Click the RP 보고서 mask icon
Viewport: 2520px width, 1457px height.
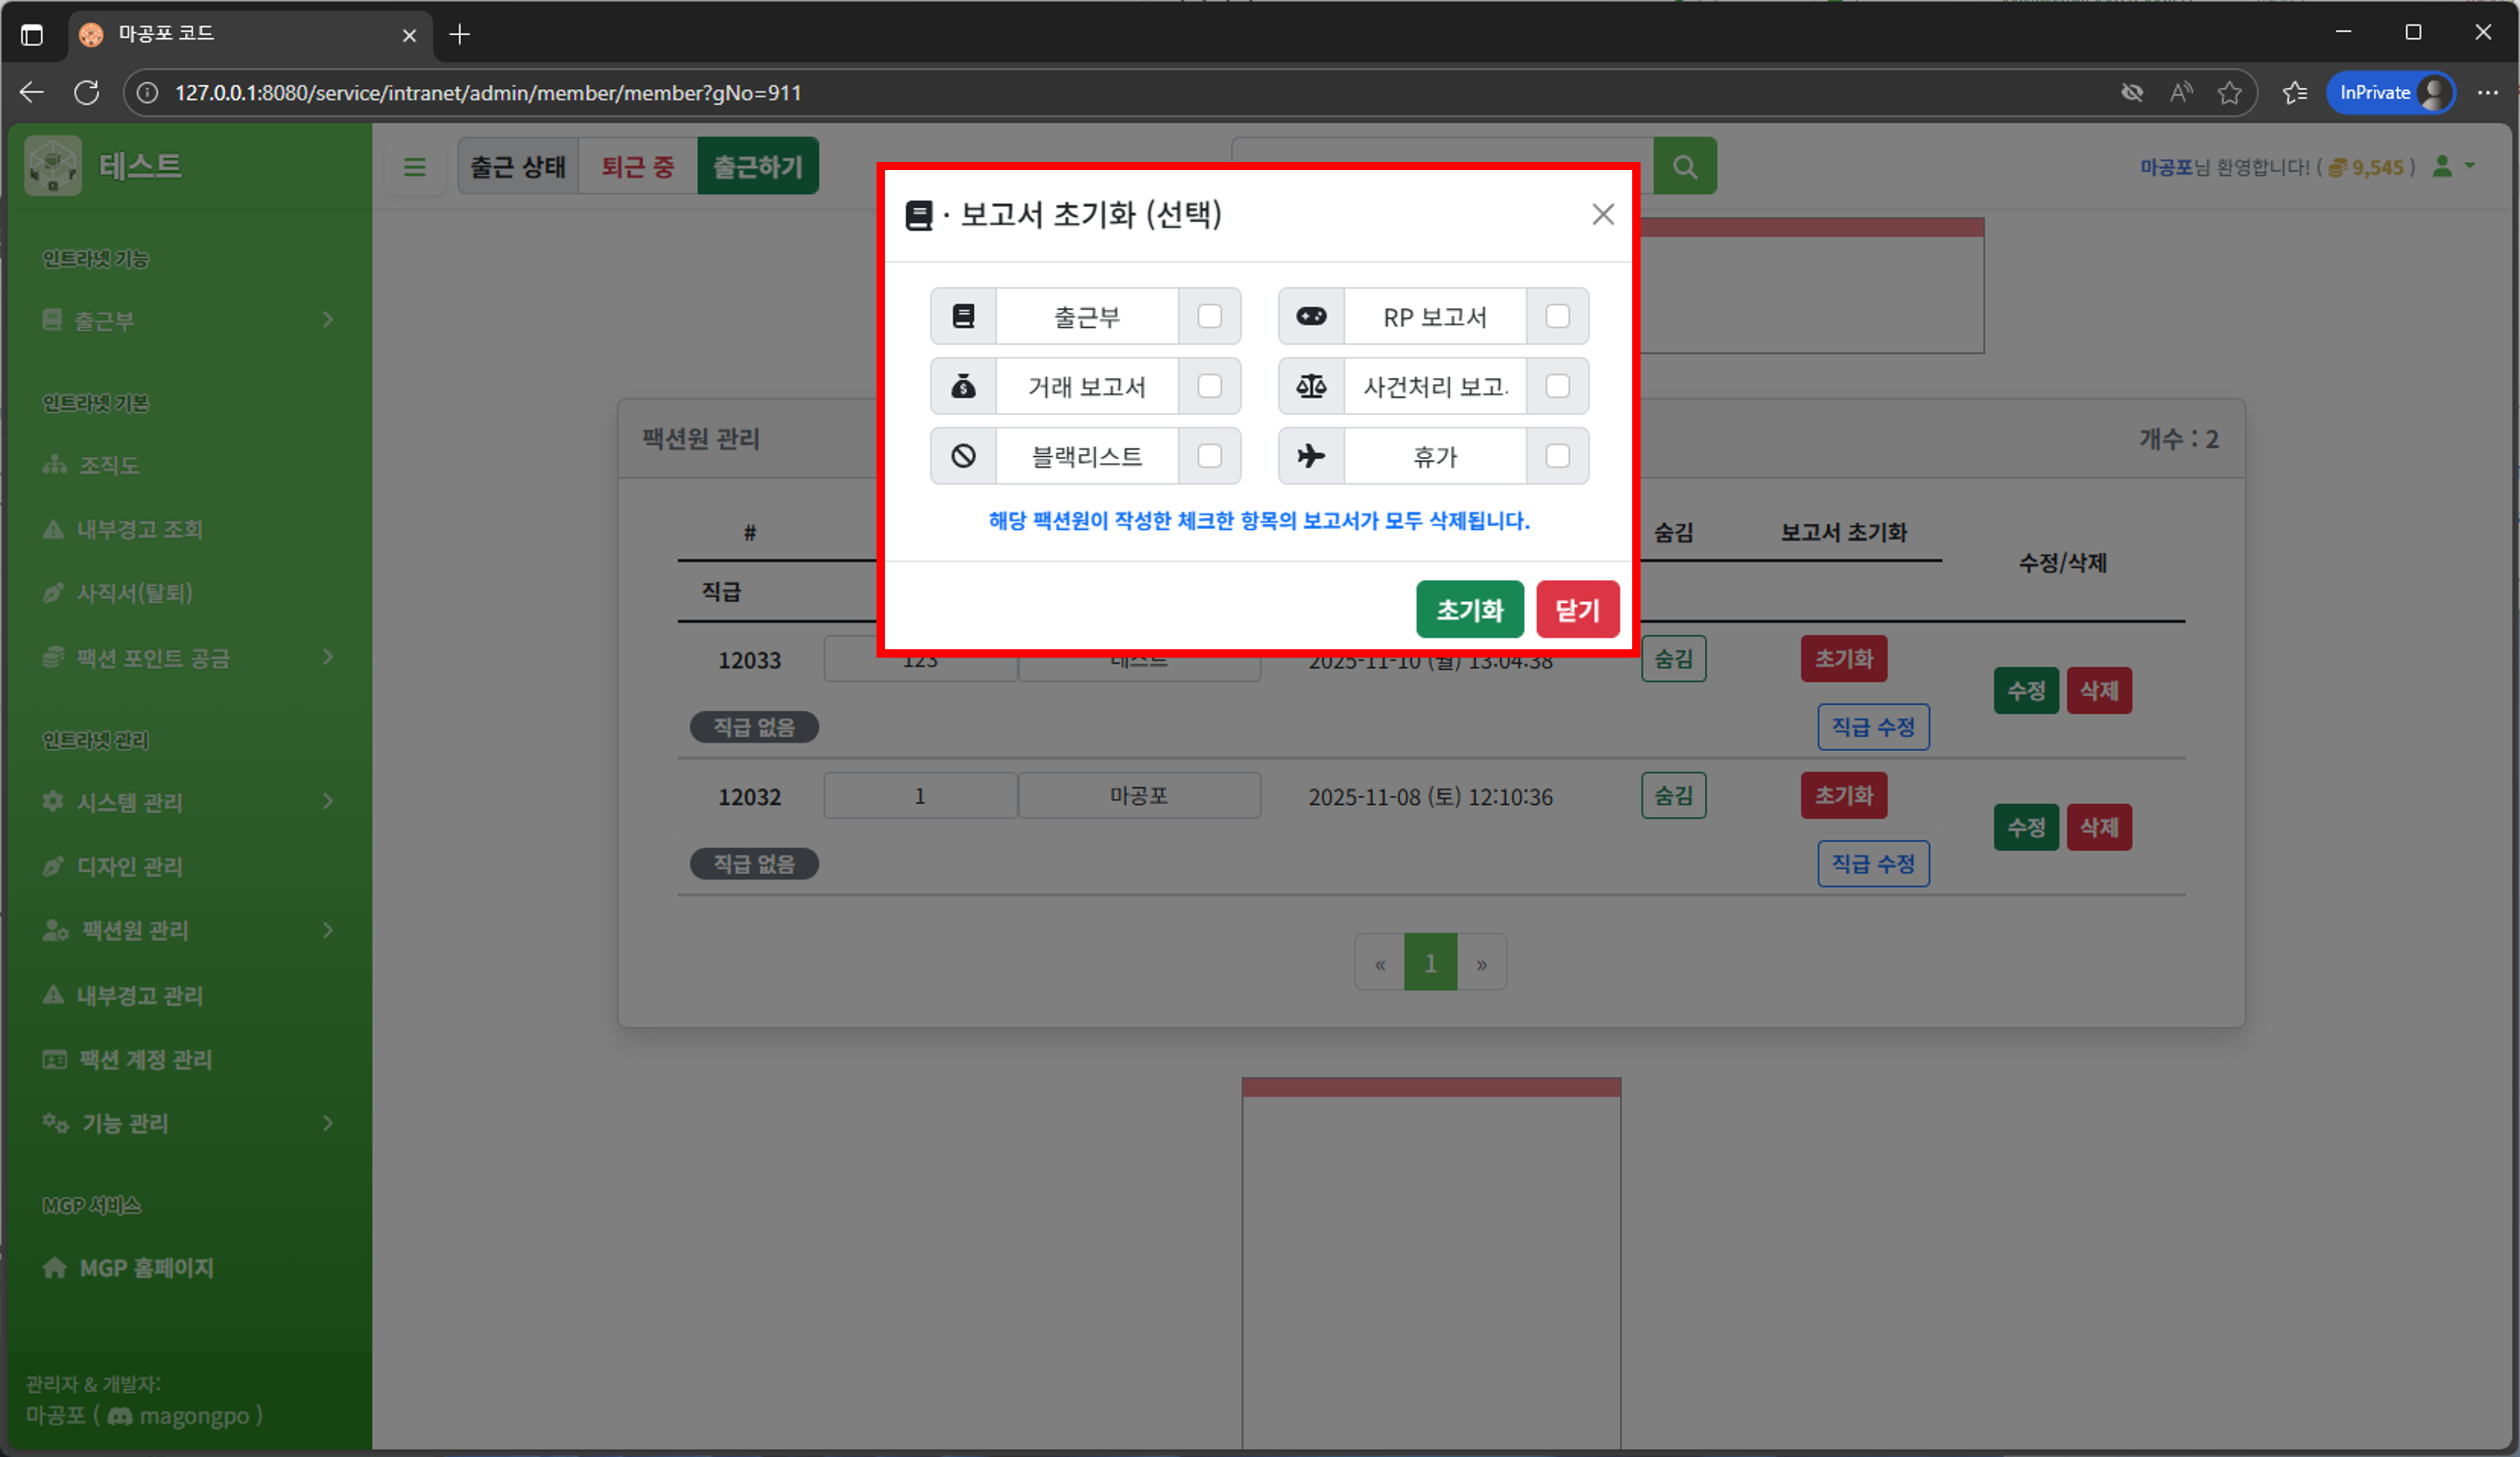coord(1311,316)
